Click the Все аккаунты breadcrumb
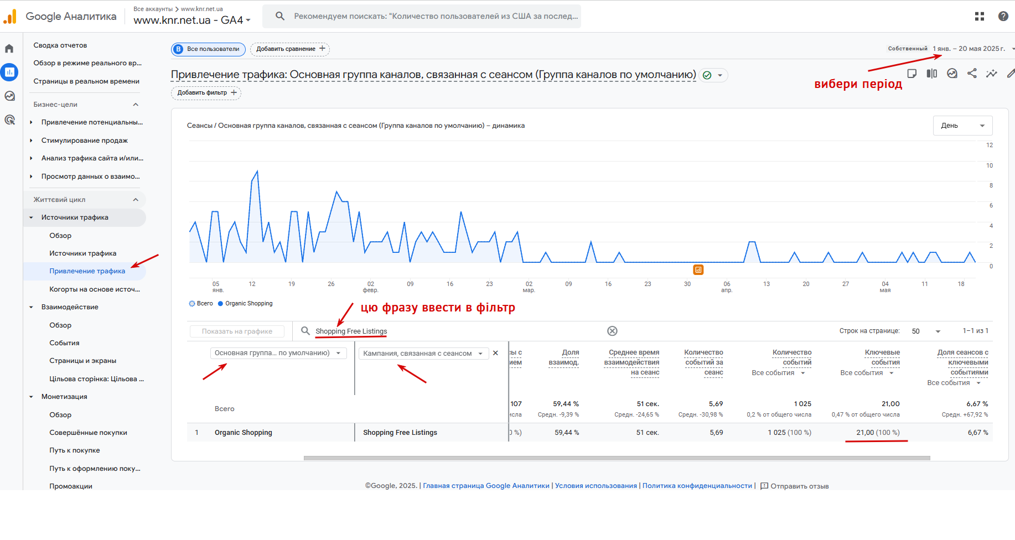This screenshot has width=1015, height=540. point(153,9)
